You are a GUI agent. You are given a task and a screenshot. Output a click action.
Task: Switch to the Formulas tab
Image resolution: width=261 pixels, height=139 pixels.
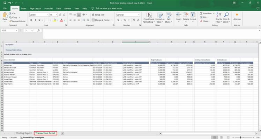[49, 8]
